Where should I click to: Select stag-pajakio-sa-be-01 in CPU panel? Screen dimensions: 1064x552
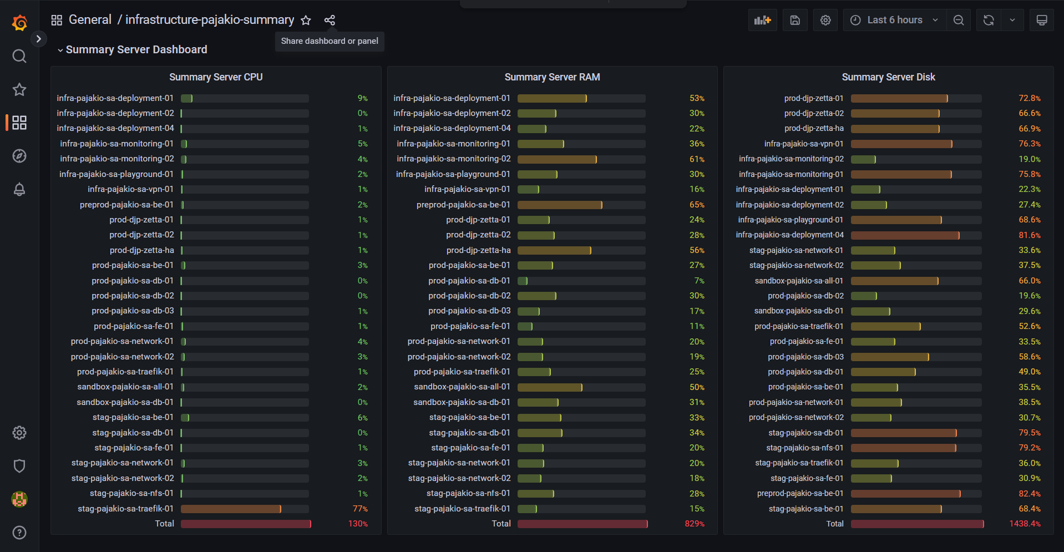[133, 417]
